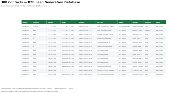Screen dimensions: 170x93
Task: Click the Website column header
Action: [x=53, y=22]
